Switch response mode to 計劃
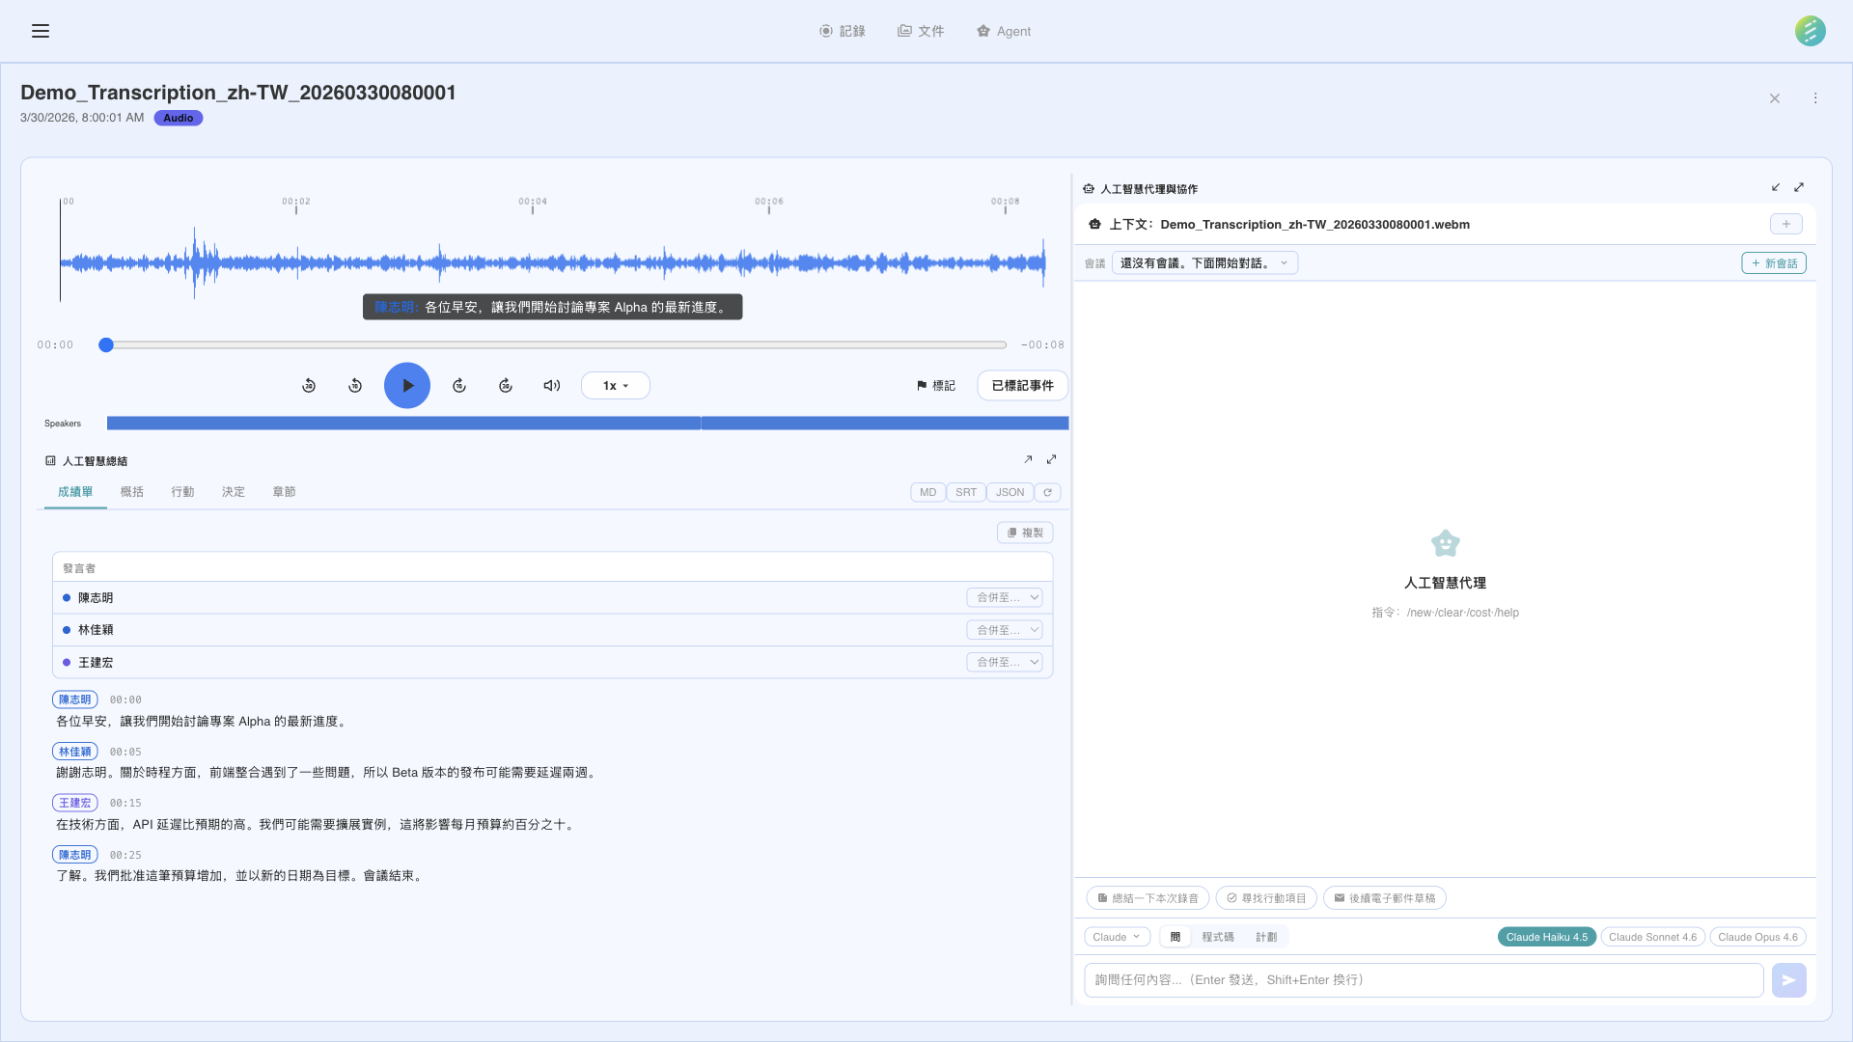 click(x=1266, y=937)
